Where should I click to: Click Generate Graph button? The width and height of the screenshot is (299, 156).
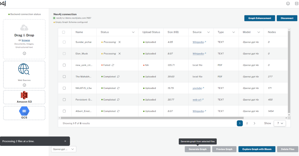(198, 149)
